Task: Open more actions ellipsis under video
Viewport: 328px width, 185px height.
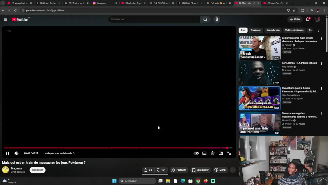Action: [233, 170]
